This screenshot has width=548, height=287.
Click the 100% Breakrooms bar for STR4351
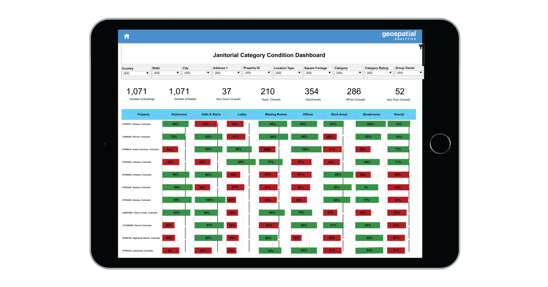pos(370,124)
